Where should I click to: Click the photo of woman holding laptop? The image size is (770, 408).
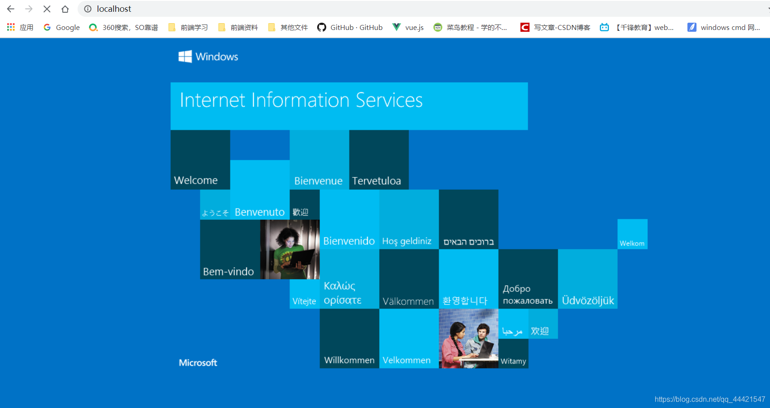[x=290, y=249]
